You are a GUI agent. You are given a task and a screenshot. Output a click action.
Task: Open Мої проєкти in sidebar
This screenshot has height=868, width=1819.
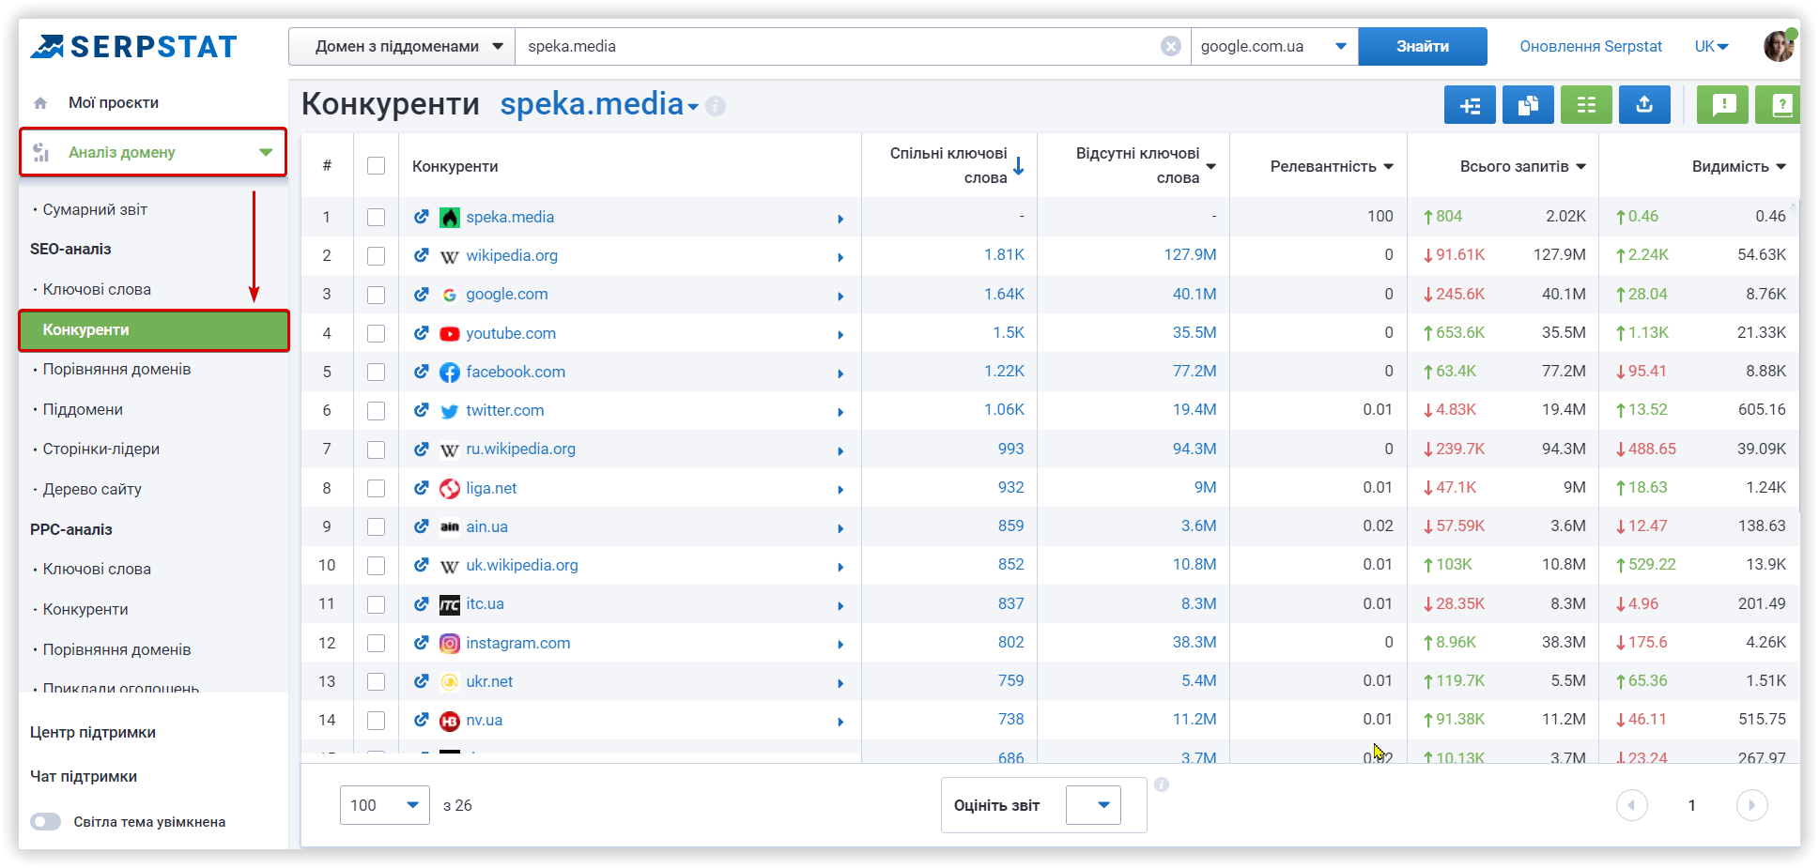[x=114, y=103]
